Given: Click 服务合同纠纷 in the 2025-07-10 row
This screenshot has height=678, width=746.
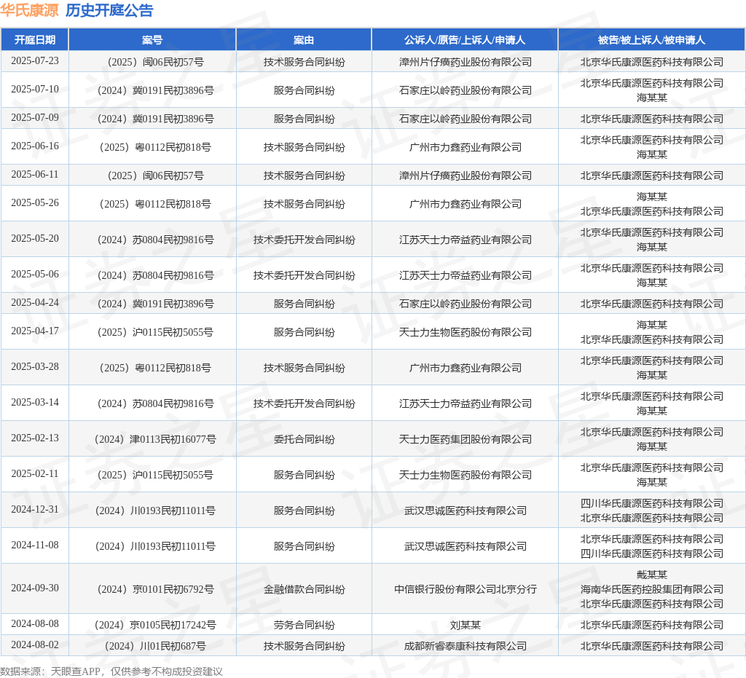Looking at the screenshot, I should pos(304,90).
